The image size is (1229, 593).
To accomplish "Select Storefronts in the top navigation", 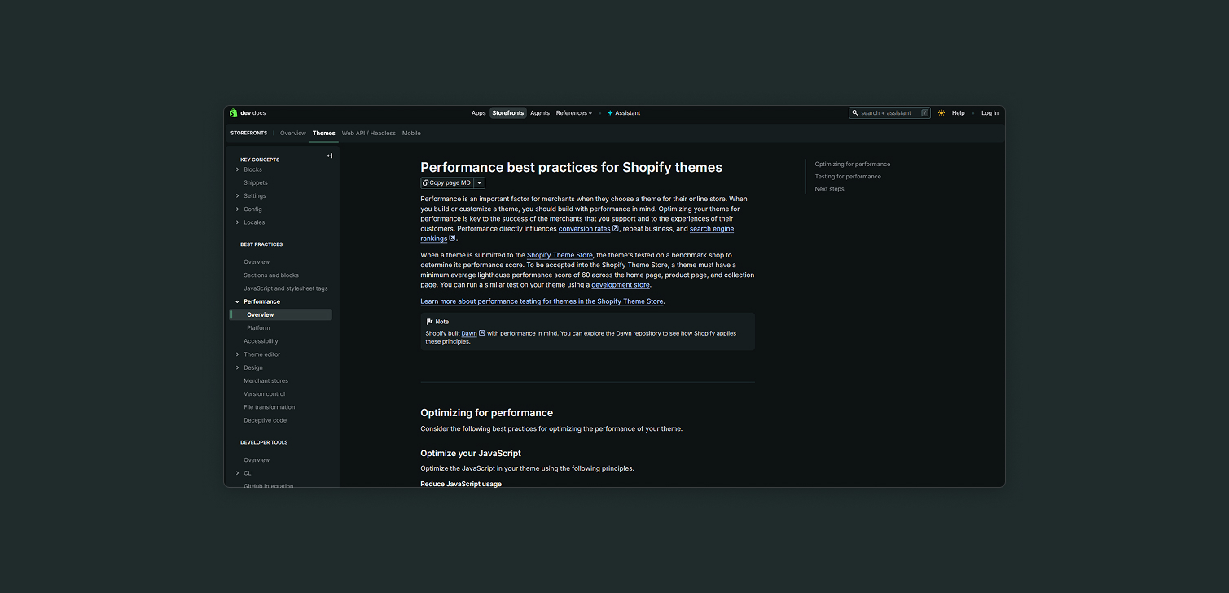I will [x=508, y=113].
